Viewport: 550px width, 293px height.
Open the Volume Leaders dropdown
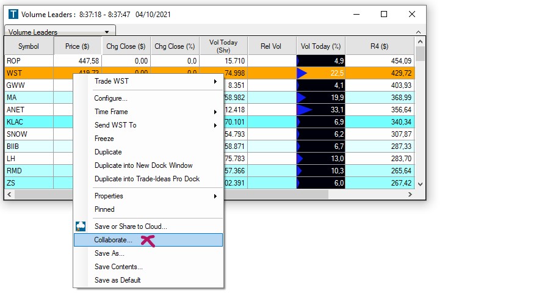click(x=107, y=32)
